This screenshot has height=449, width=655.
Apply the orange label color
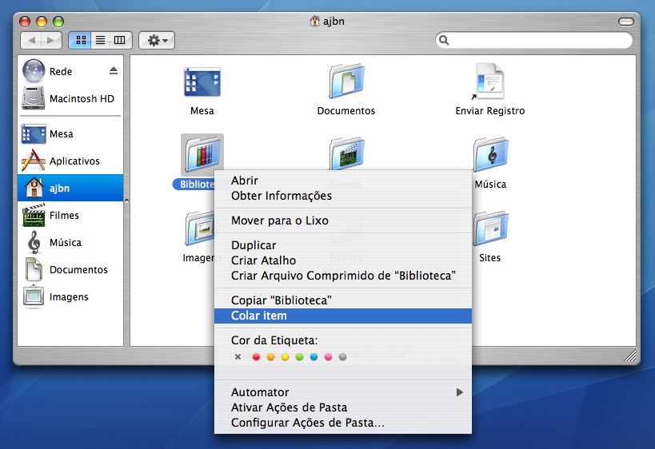pos(270,357)
